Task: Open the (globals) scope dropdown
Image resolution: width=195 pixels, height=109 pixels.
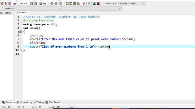Action: coord(32,8)
